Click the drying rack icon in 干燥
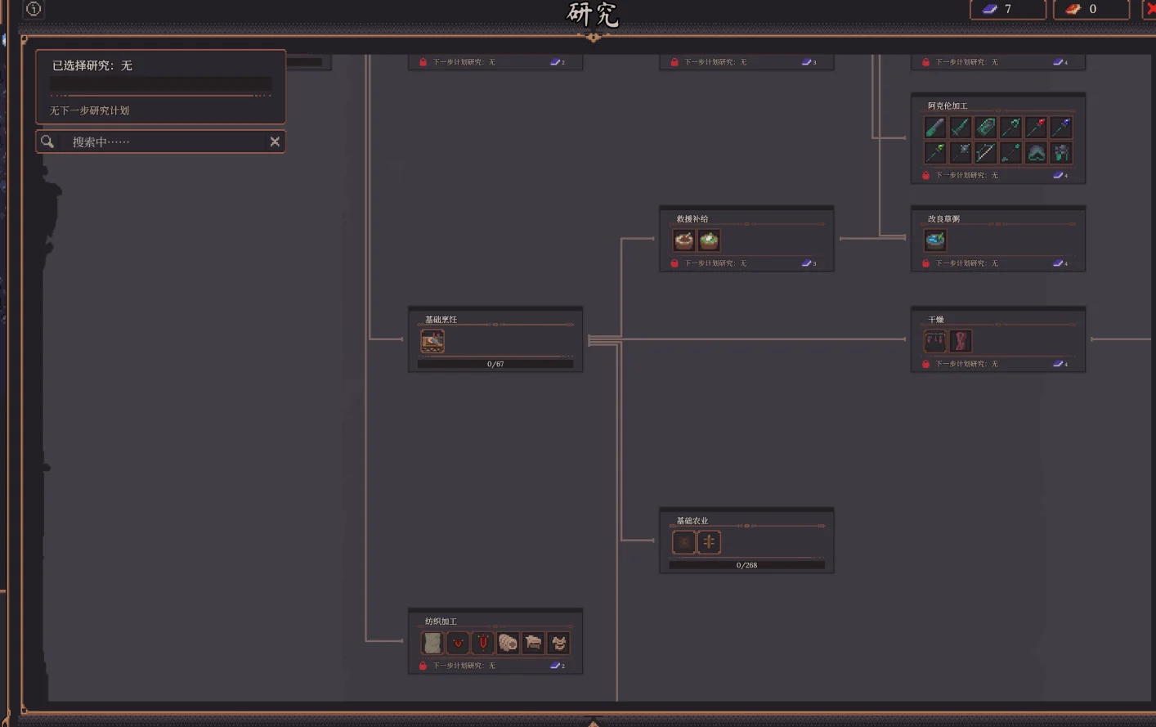 [x=934, y=341]
